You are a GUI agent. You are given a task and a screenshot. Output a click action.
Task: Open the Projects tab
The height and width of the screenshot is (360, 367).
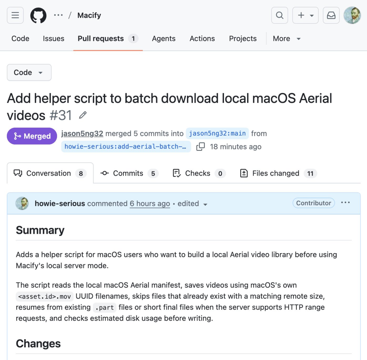coord(243,38)
